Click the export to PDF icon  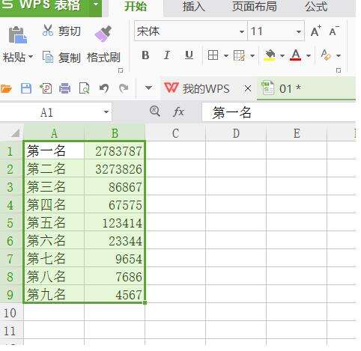[x=46, y=88]
